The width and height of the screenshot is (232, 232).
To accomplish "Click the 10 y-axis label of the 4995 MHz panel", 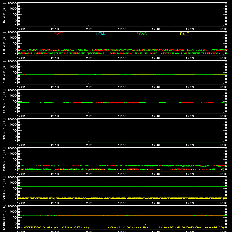I will point(15,165).
